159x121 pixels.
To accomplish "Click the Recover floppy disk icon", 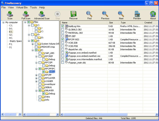I will pyautogui.click(x=73, y=15).
